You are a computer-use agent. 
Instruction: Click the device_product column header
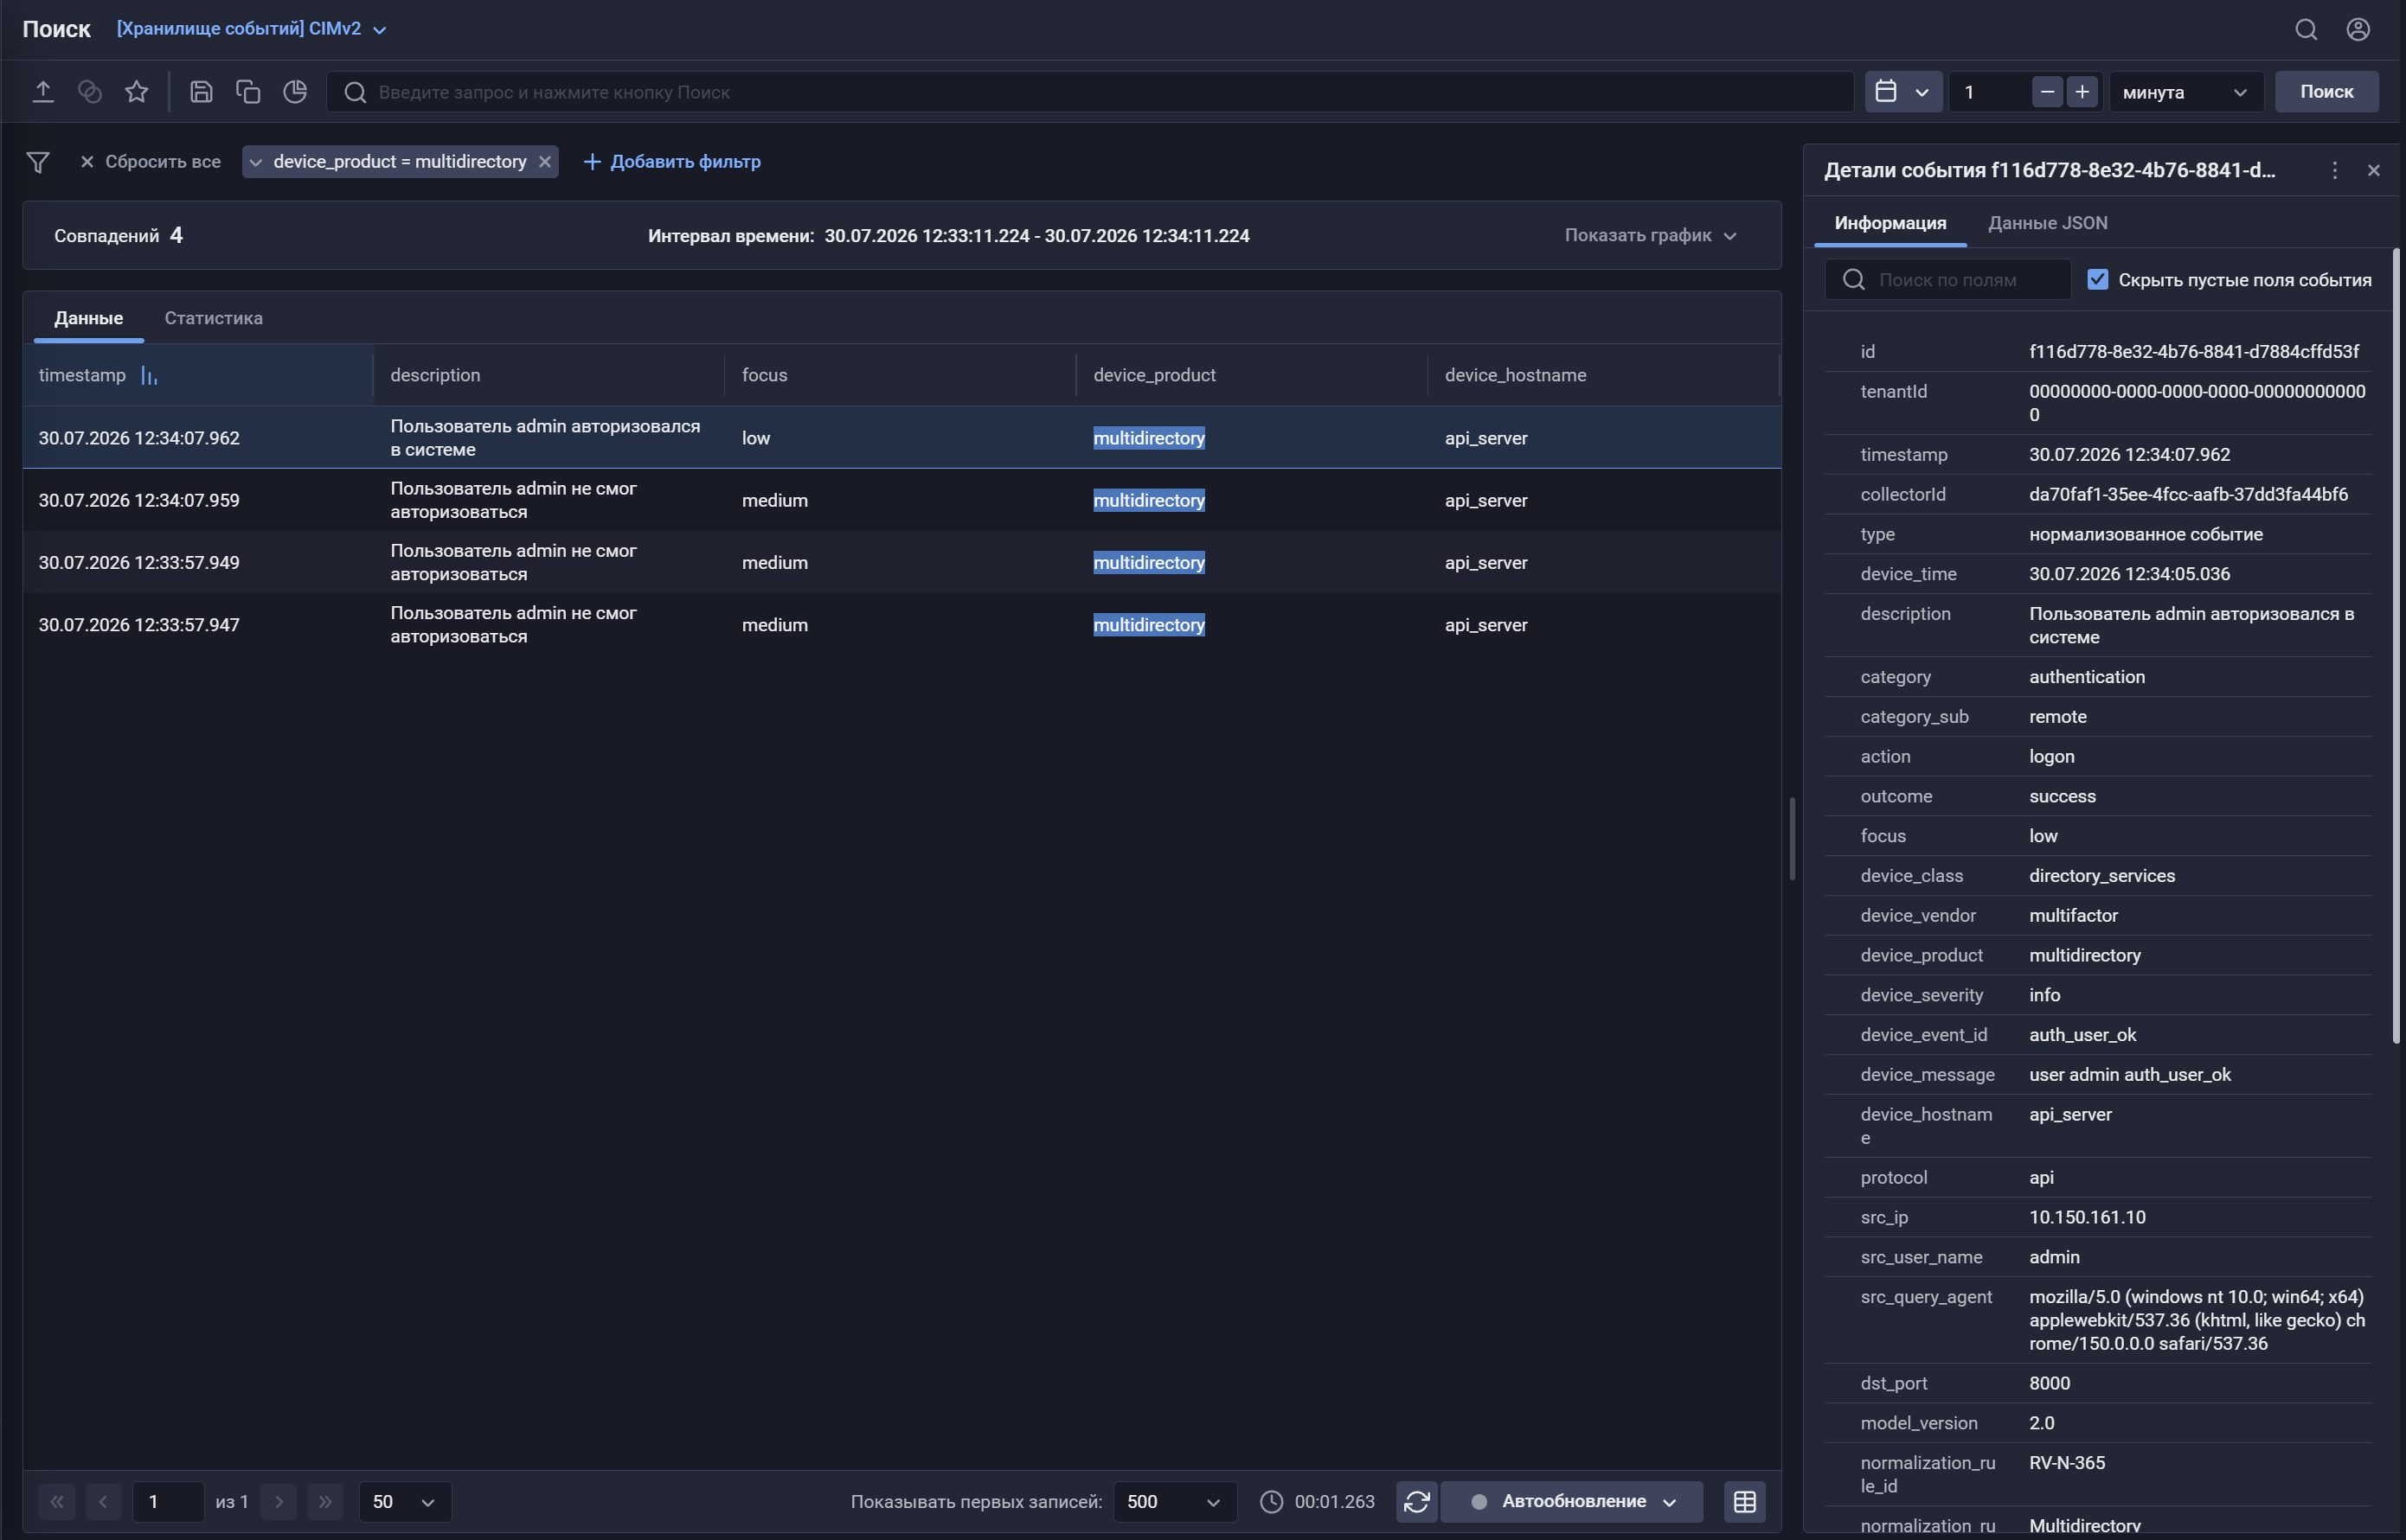pos(1252,375)
